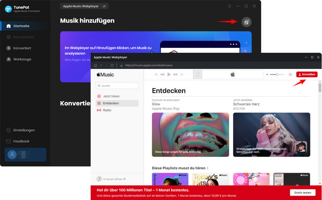The image size is (322, 200).
Task: Click the Apple Music Pop subtitle
Action: [x=165, y=109]
